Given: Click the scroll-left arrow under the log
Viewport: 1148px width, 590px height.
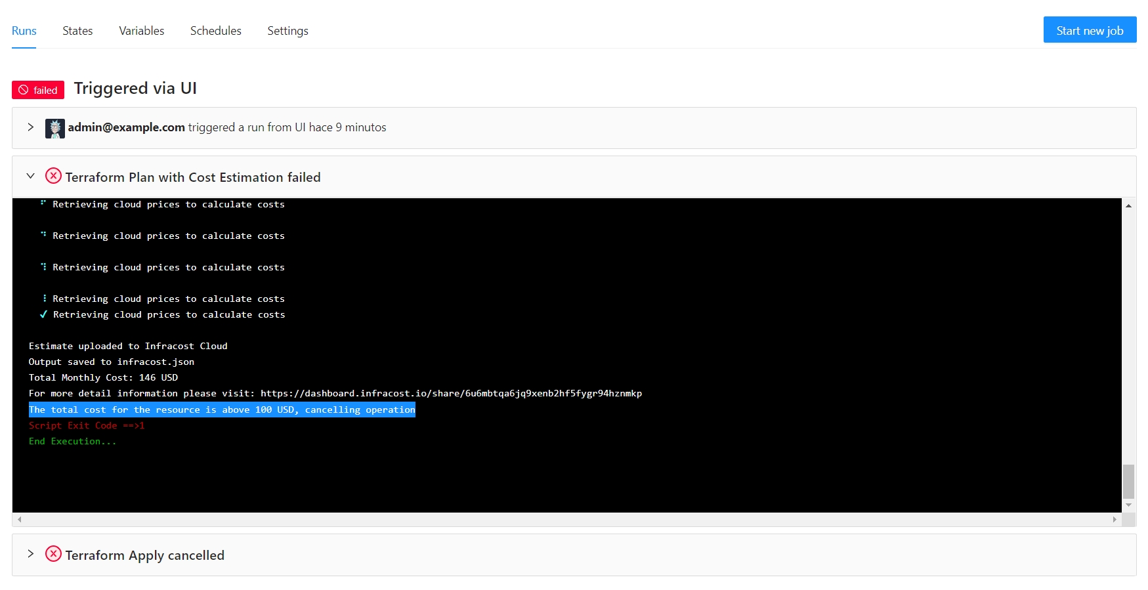Looking at the screenshot, I should 20,519.
